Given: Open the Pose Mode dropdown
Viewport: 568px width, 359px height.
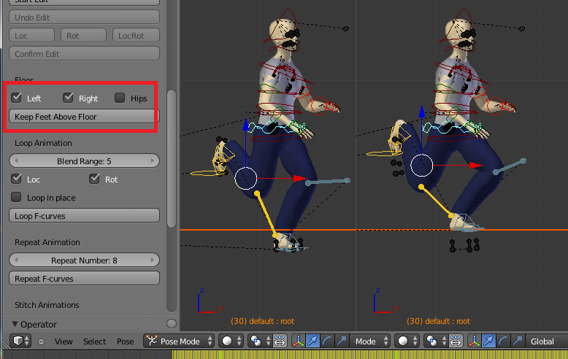Looking at the screenshot, I should [179, 341].
